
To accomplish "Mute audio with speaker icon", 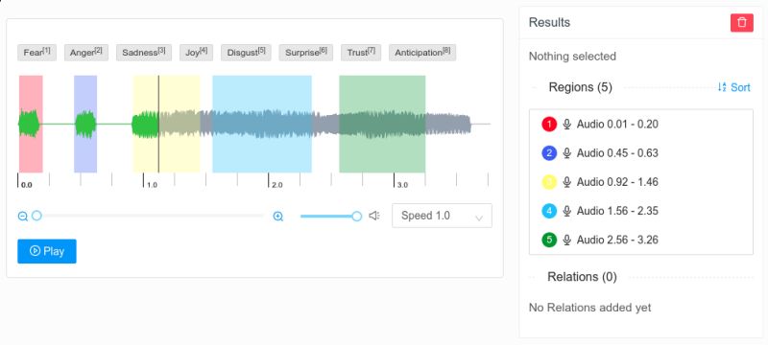I will click(x=374, y=216).
